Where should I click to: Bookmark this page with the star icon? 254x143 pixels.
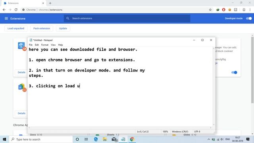click(210, 10)
